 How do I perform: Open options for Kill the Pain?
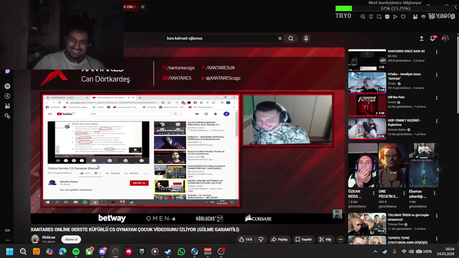click(436, 98)
